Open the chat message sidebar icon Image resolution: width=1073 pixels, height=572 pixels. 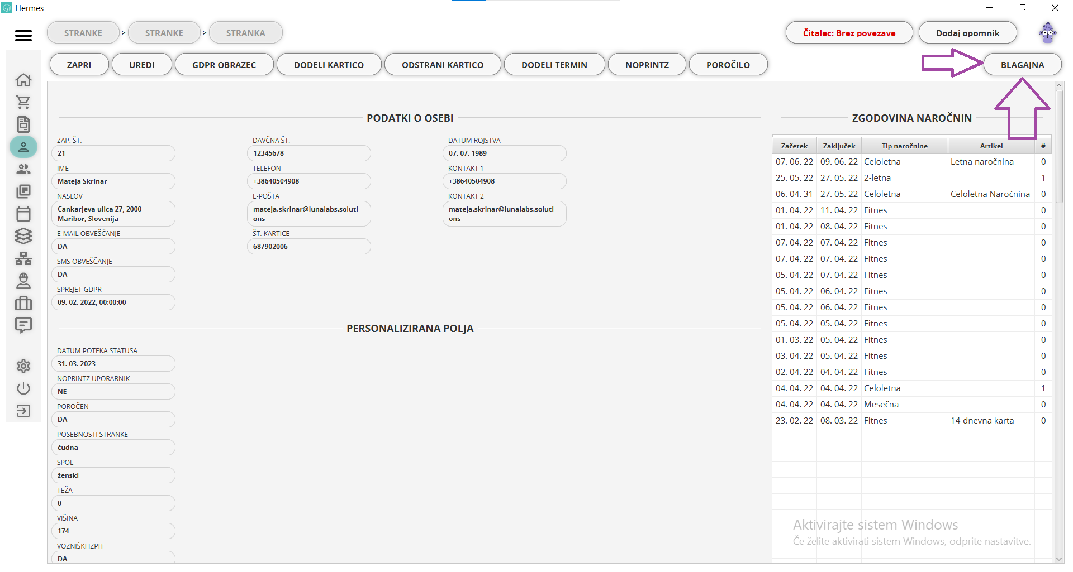pos(23,325)
